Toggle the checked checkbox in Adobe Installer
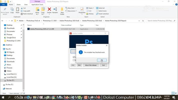The width and height of the screenshot is (178, 100). 74,57
